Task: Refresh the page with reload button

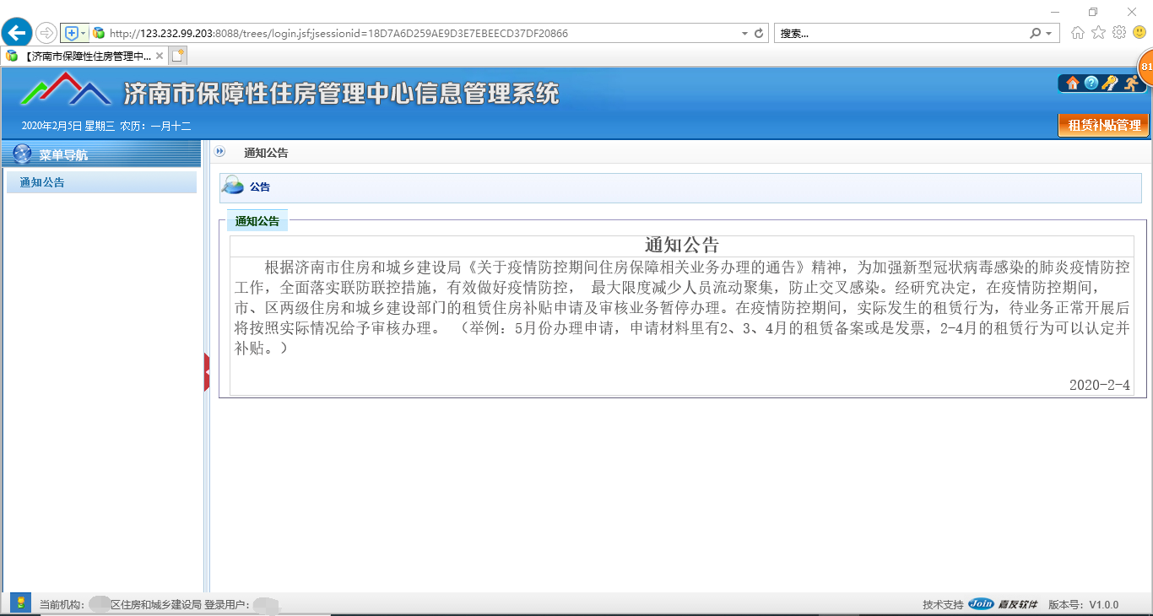Action: click(x=759, y=34)
